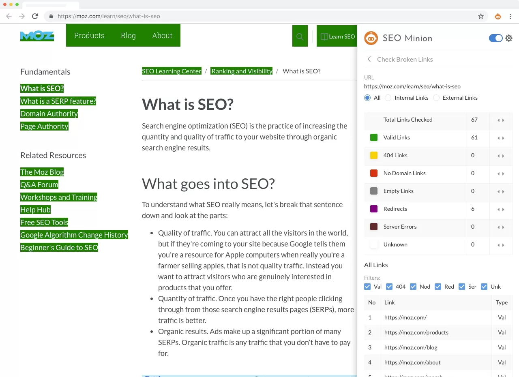Click the Moz logo
The height and width of the screenshot is (377, 519).
[x=37, y=36]
